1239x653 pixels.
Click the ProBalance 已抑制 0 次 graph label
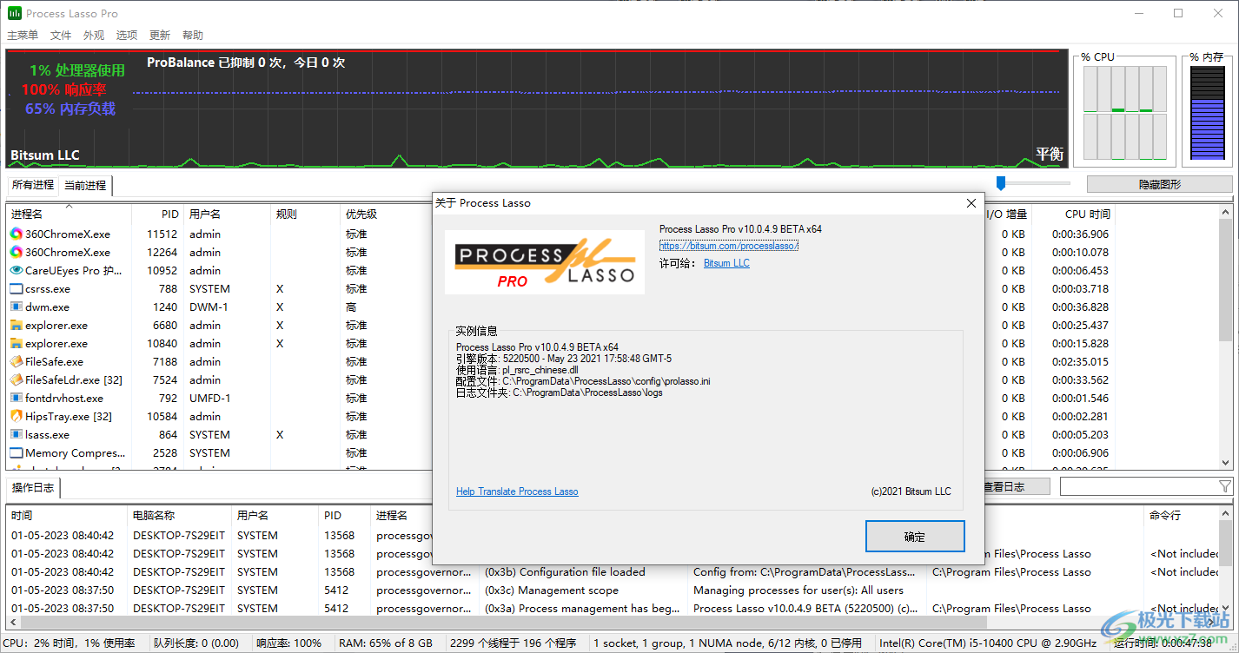pyautogui.click(x=246, y=63)
